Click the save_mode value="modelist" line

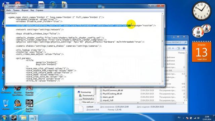(x=44, y=75)
